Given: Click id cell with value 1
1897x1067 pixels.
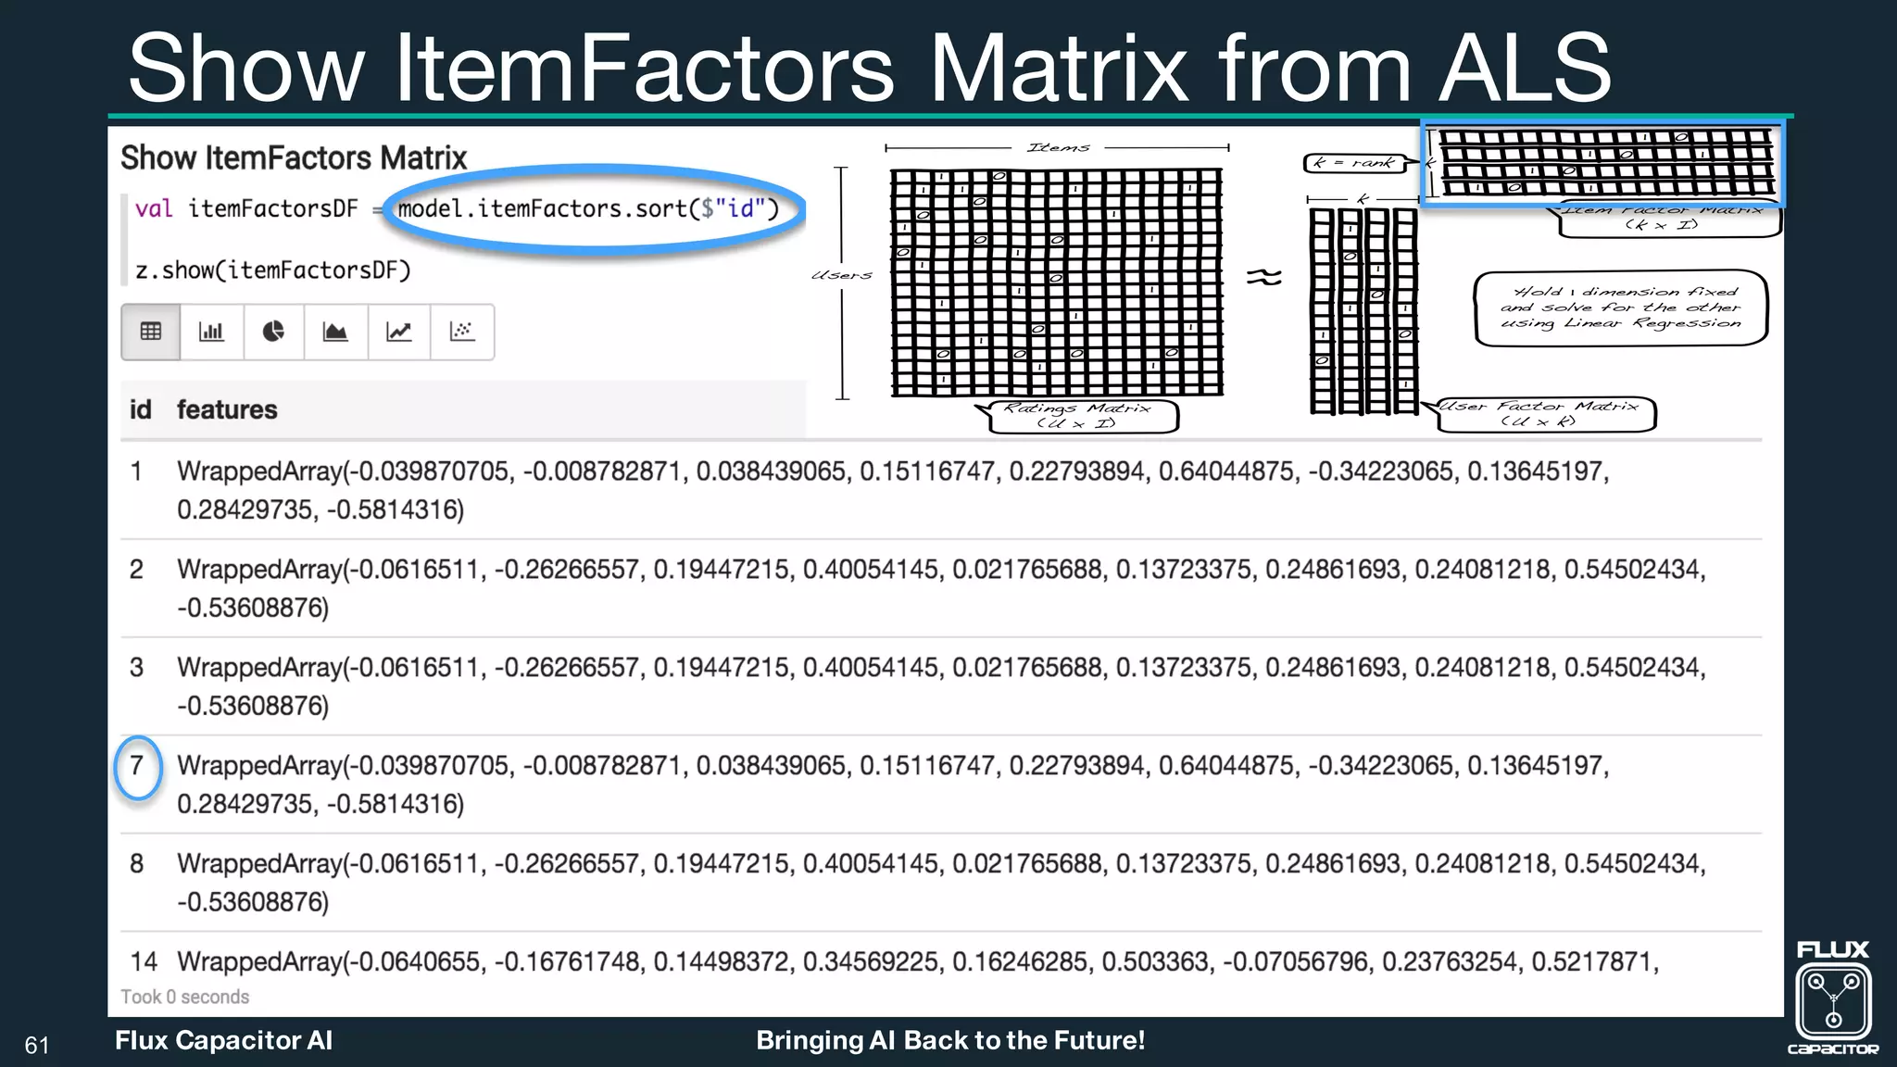Looking at the screenshot, I should pyautogui.click(x=136, y=471).
